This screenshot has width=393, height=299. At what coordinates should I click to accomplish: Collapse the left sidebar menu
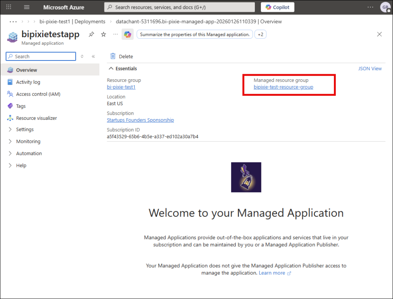point(93,56)
